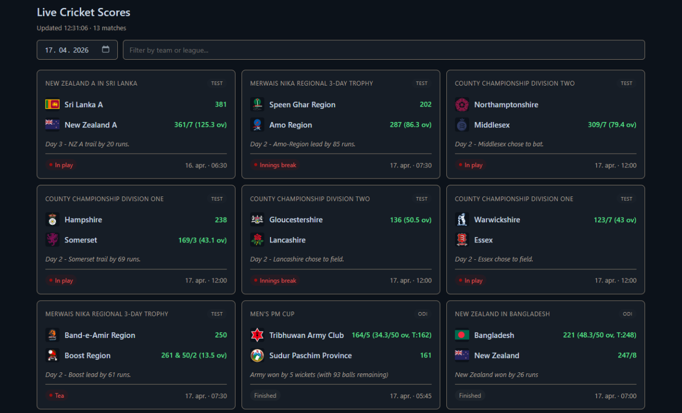Click the ODI tag on New Zealand in Bangladesh
This screenshot has height=413, width=682.
tap(627, 314)
